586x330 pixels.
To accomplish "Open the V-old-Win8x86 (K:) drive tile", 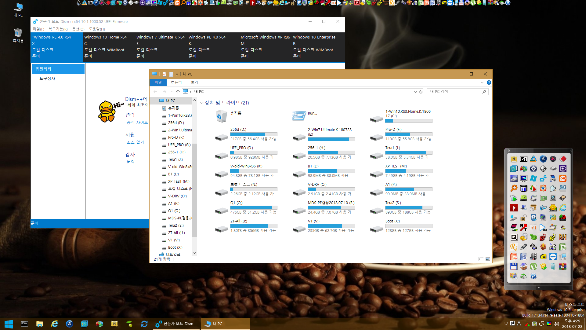I will click(246, 171).
